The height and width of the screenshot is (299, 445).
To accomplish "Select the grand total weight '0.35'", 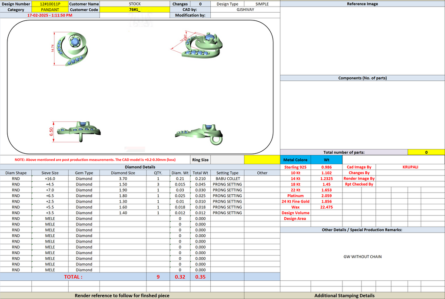I will [x=200, y=277].
